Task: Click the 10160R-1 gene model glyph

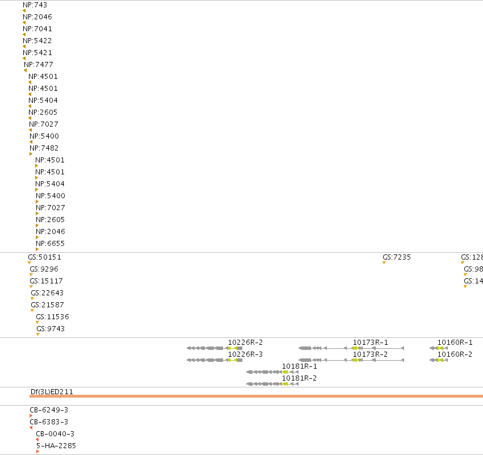Action: point(439,348)
